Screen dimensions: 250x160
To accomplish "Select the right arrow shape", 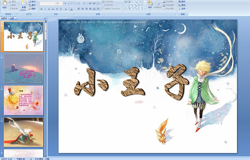I will click(139, 5).
